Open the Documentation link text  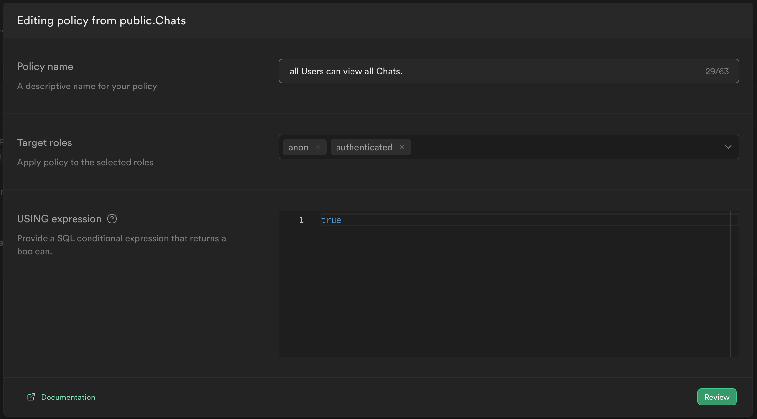[68, 397]
